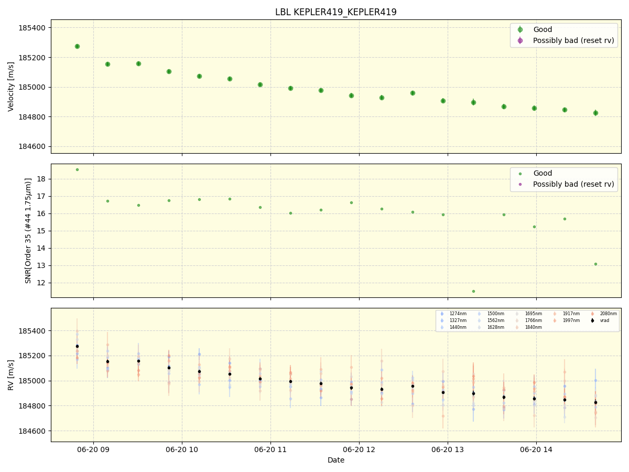Click the SNR axis tick labeled 18

click(42, 179)
